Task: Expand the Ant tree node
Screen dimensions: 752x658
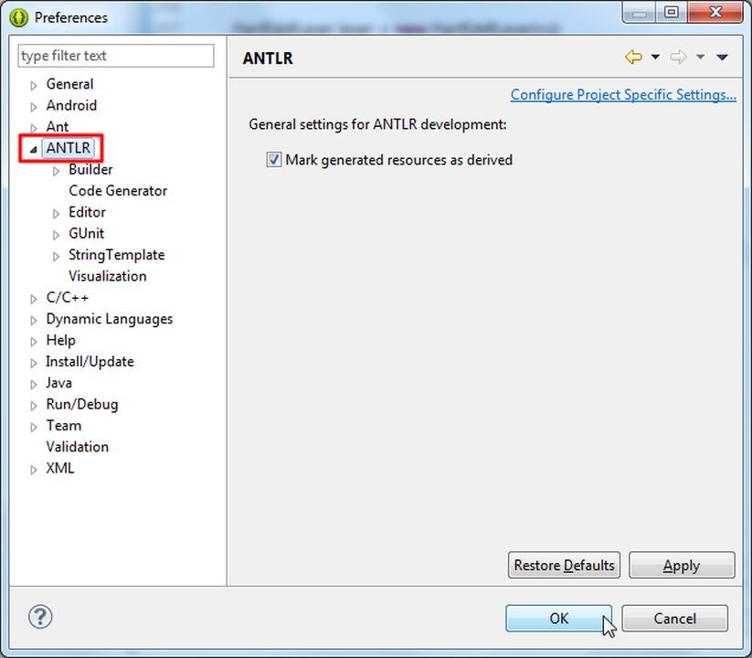Action: 34,128
